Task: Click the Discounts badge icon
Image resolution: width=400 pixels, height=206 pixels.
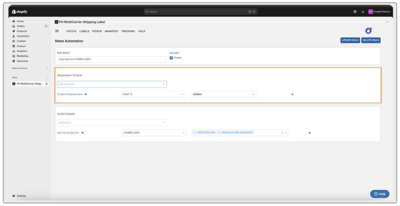Action: [14, 61]
